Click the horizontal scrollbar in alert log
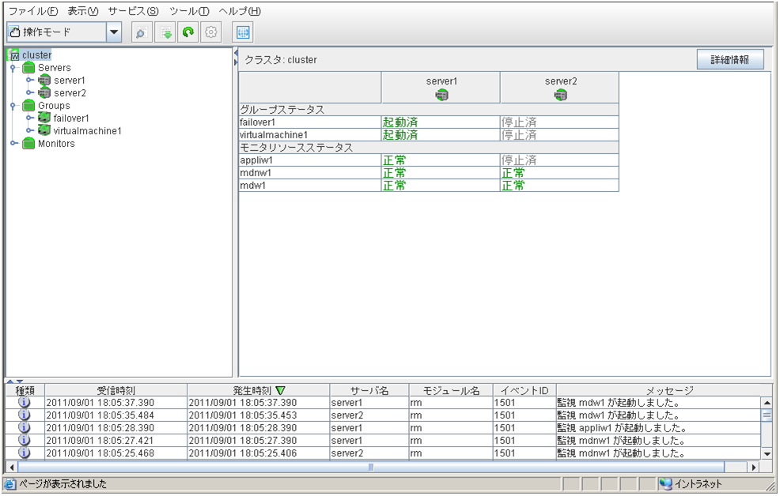780x496 pixels. (x=370, y=467)
